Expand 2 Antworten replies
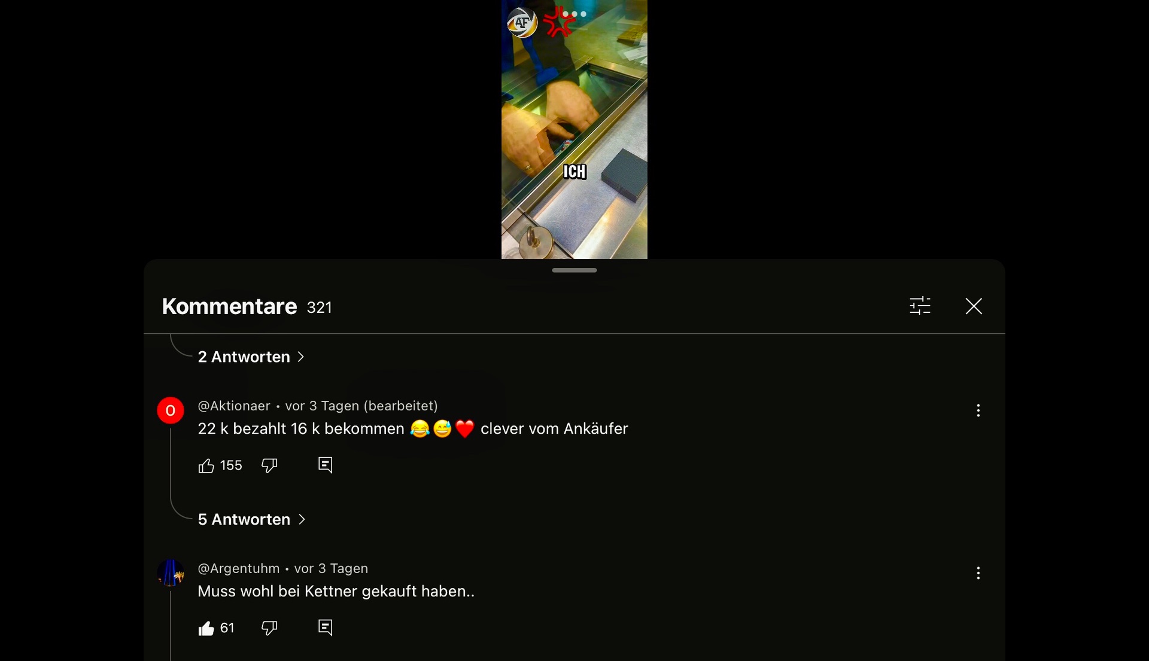The height and width of the screenshot is (661, 1149). [251, 357]
